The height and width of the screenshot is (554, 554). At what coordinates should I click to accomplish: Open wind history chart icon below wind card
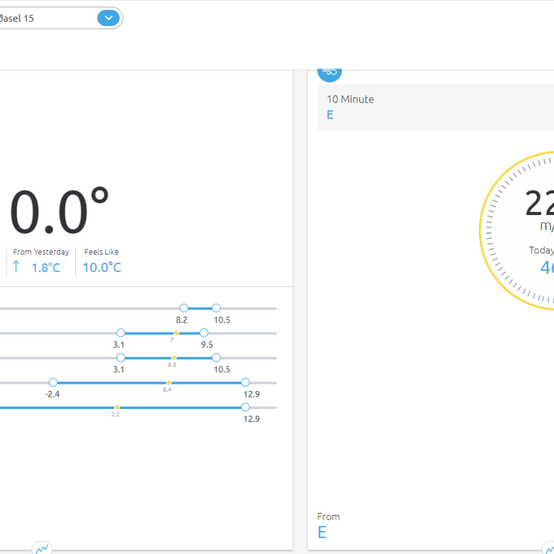[x=550, y=549]
